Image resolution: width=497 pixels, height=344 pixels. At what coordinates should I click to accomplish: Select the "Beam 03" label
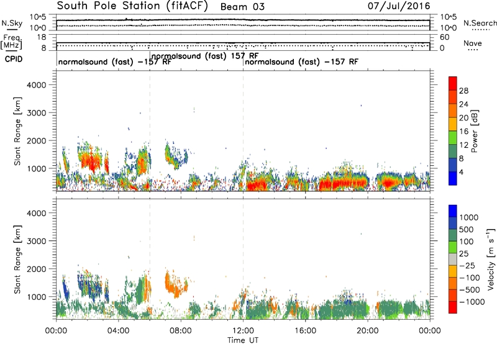[242, 7]
